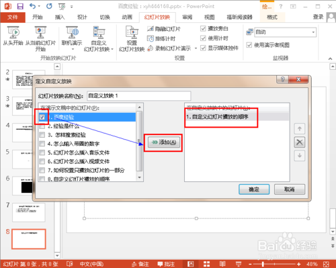Switch to the 审阅 Review tab
The image size is (336, 268).
tap(187, 17)
